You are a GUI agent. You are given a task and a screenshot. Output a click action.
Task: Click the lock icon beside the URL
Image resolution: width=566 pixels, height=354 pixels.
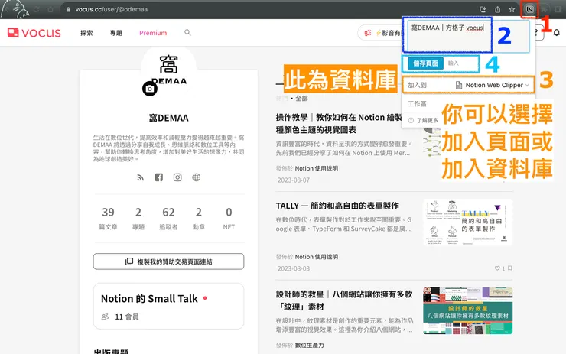(68, 10)
